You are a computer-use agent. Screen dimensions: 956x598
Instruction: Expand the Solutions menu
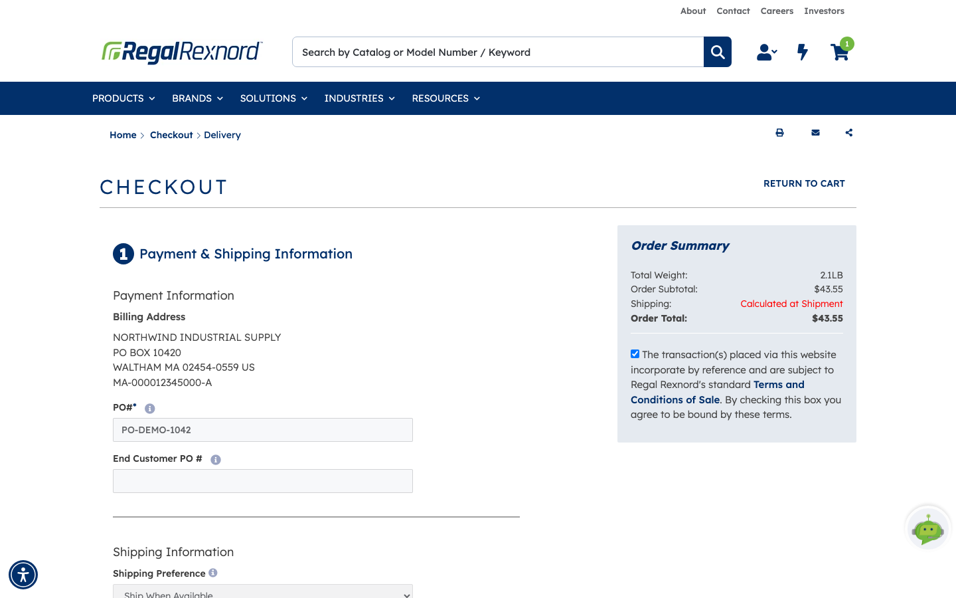coord(274,98)
